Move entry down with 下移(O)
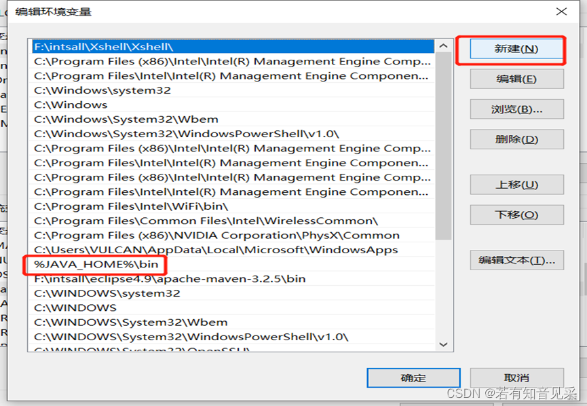Screen dimensions: 587x406 click(x=516, y=215)
